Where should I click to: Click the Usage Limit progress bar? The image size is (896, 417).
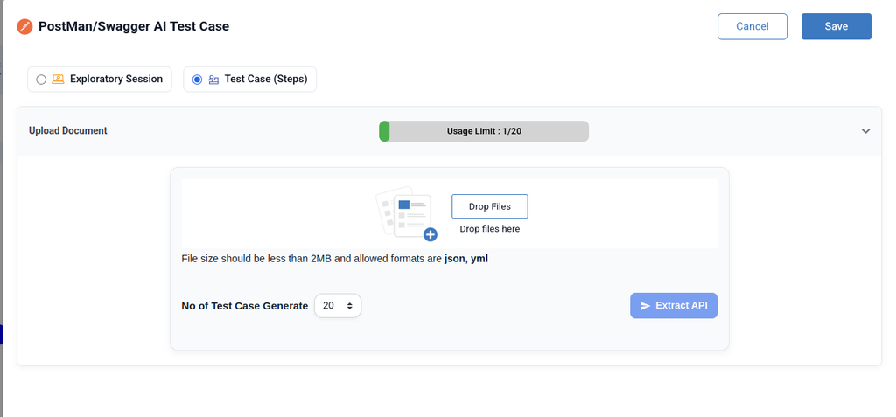pyautogui.click(x=483, y=131)
